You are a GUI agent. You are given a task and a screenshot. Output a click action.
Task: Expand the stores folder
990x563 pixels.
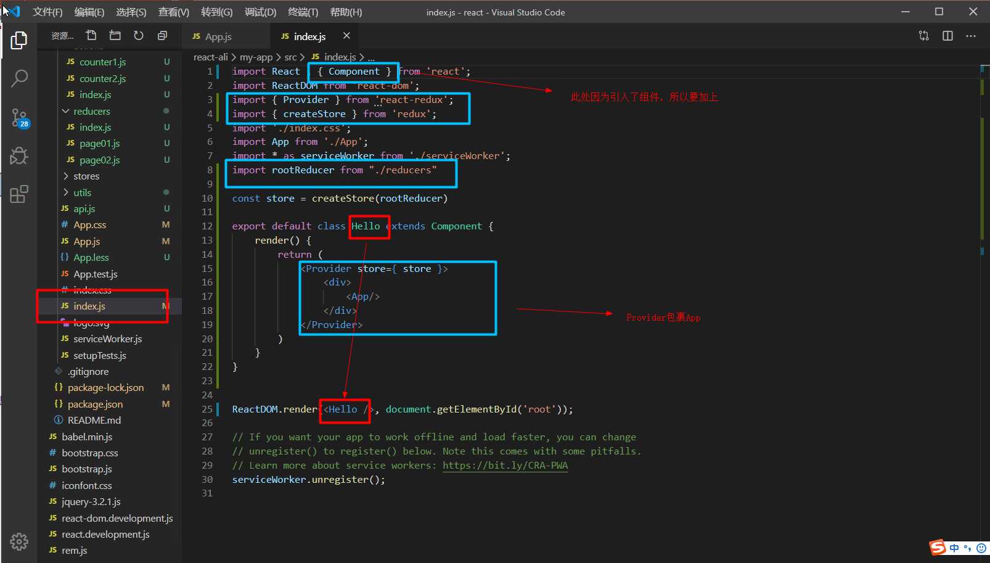pyautogui.click(x=86, y=176)
